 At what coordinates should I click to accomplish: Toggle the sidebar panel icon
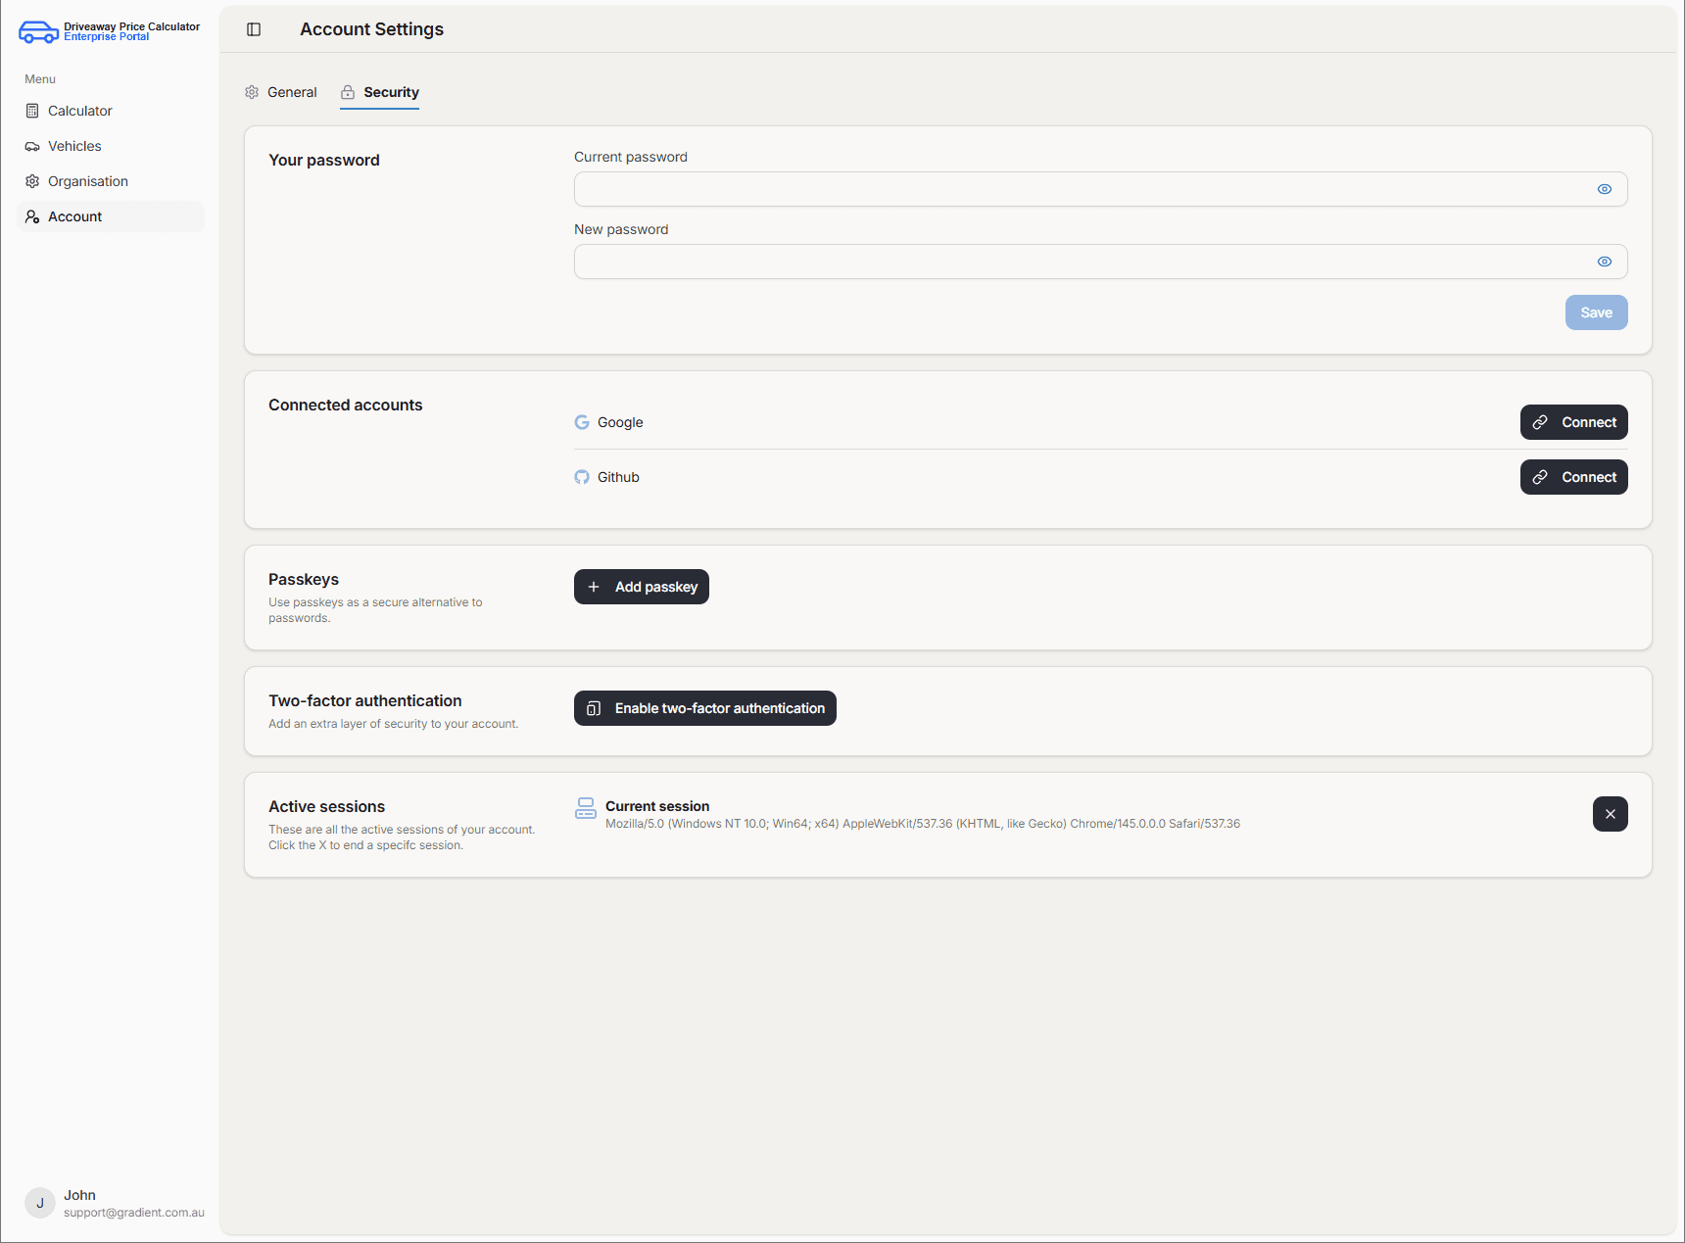point(254,29)
